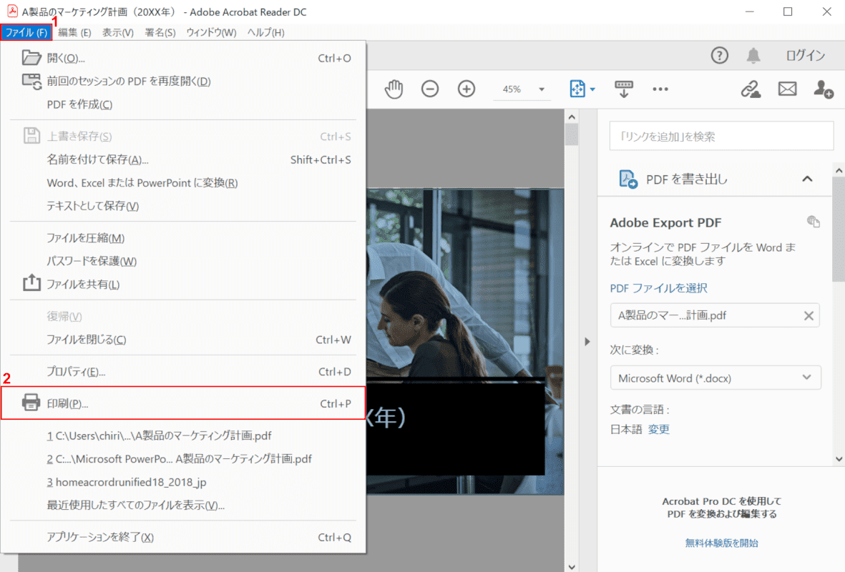
Task: Click the zoom out minus icon
Action: tap(430, 89)
